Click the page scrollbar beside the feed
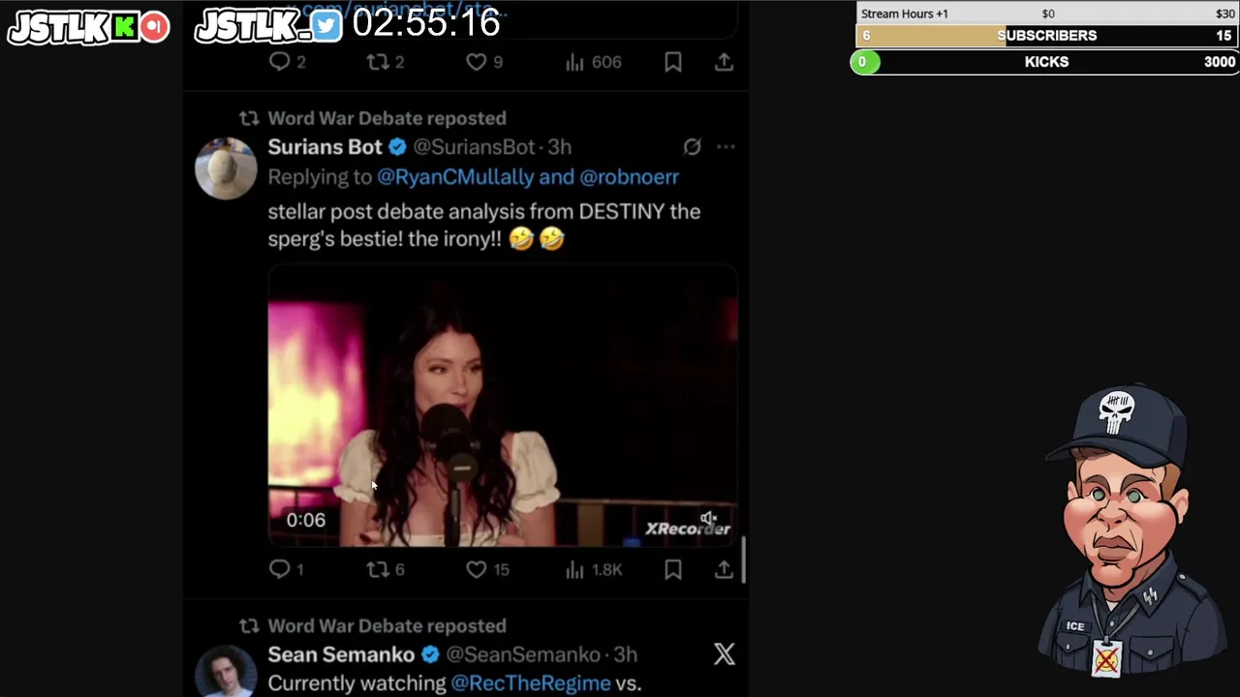Image resolution: width=1240 pixels, height=697 pixels. [x=743, y=560]
